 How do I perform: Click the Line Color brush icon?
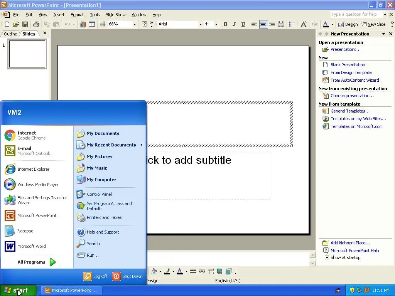pos(167,271)
